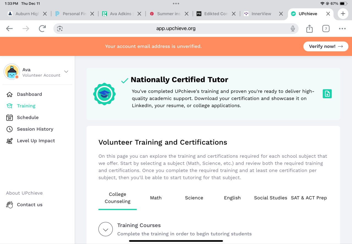Click the Session History clock icon
The width and height of the screenshot is (352, 244).
coord(10,129)
